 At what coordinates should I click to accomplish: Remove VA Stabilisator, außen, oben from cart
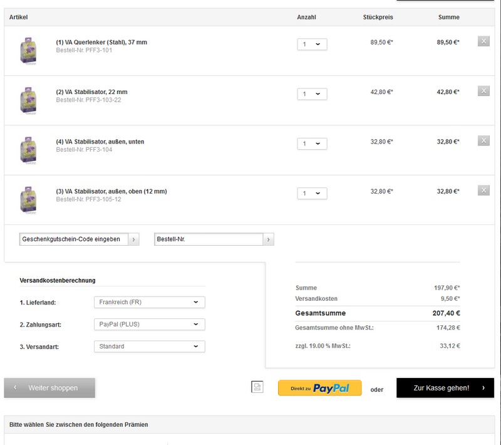[483, 190]
